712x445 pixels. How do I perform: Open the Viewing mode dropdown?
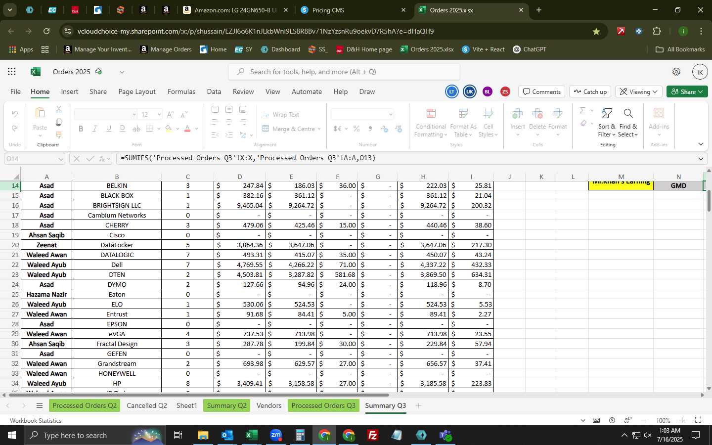tap(639, 91)
